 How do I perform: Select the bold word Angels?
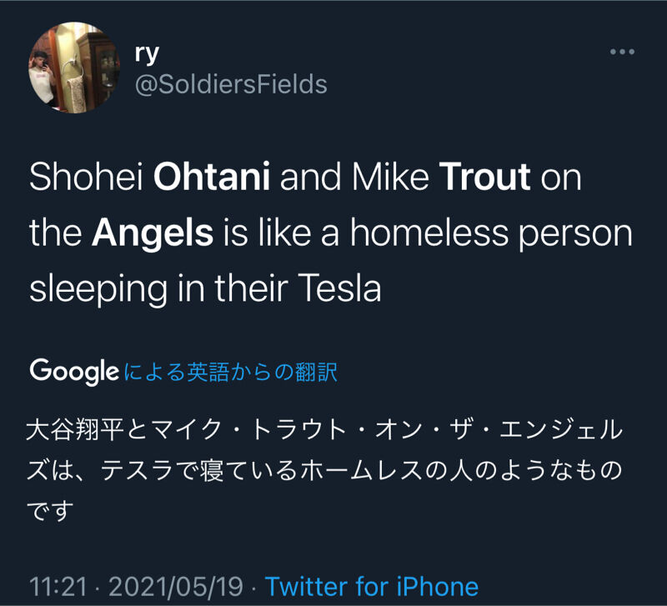tap(153, 233)
